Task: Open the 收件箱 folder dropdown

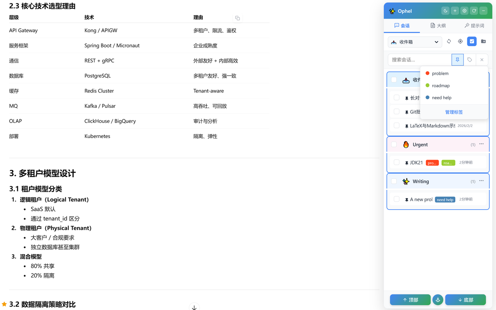Action: pos(415,42)
